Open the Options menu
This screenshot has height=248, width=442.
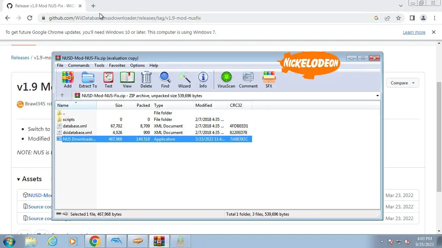137,65
